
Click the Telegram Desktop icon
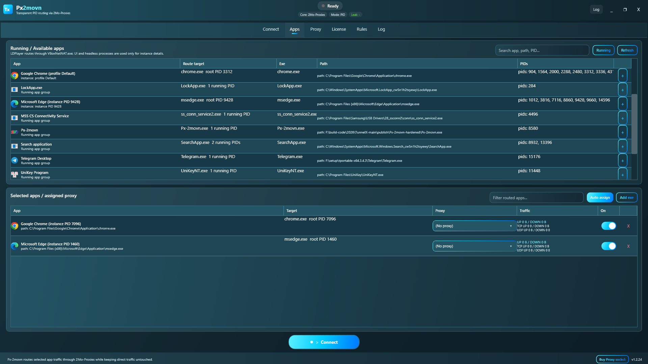coord(15,160)
